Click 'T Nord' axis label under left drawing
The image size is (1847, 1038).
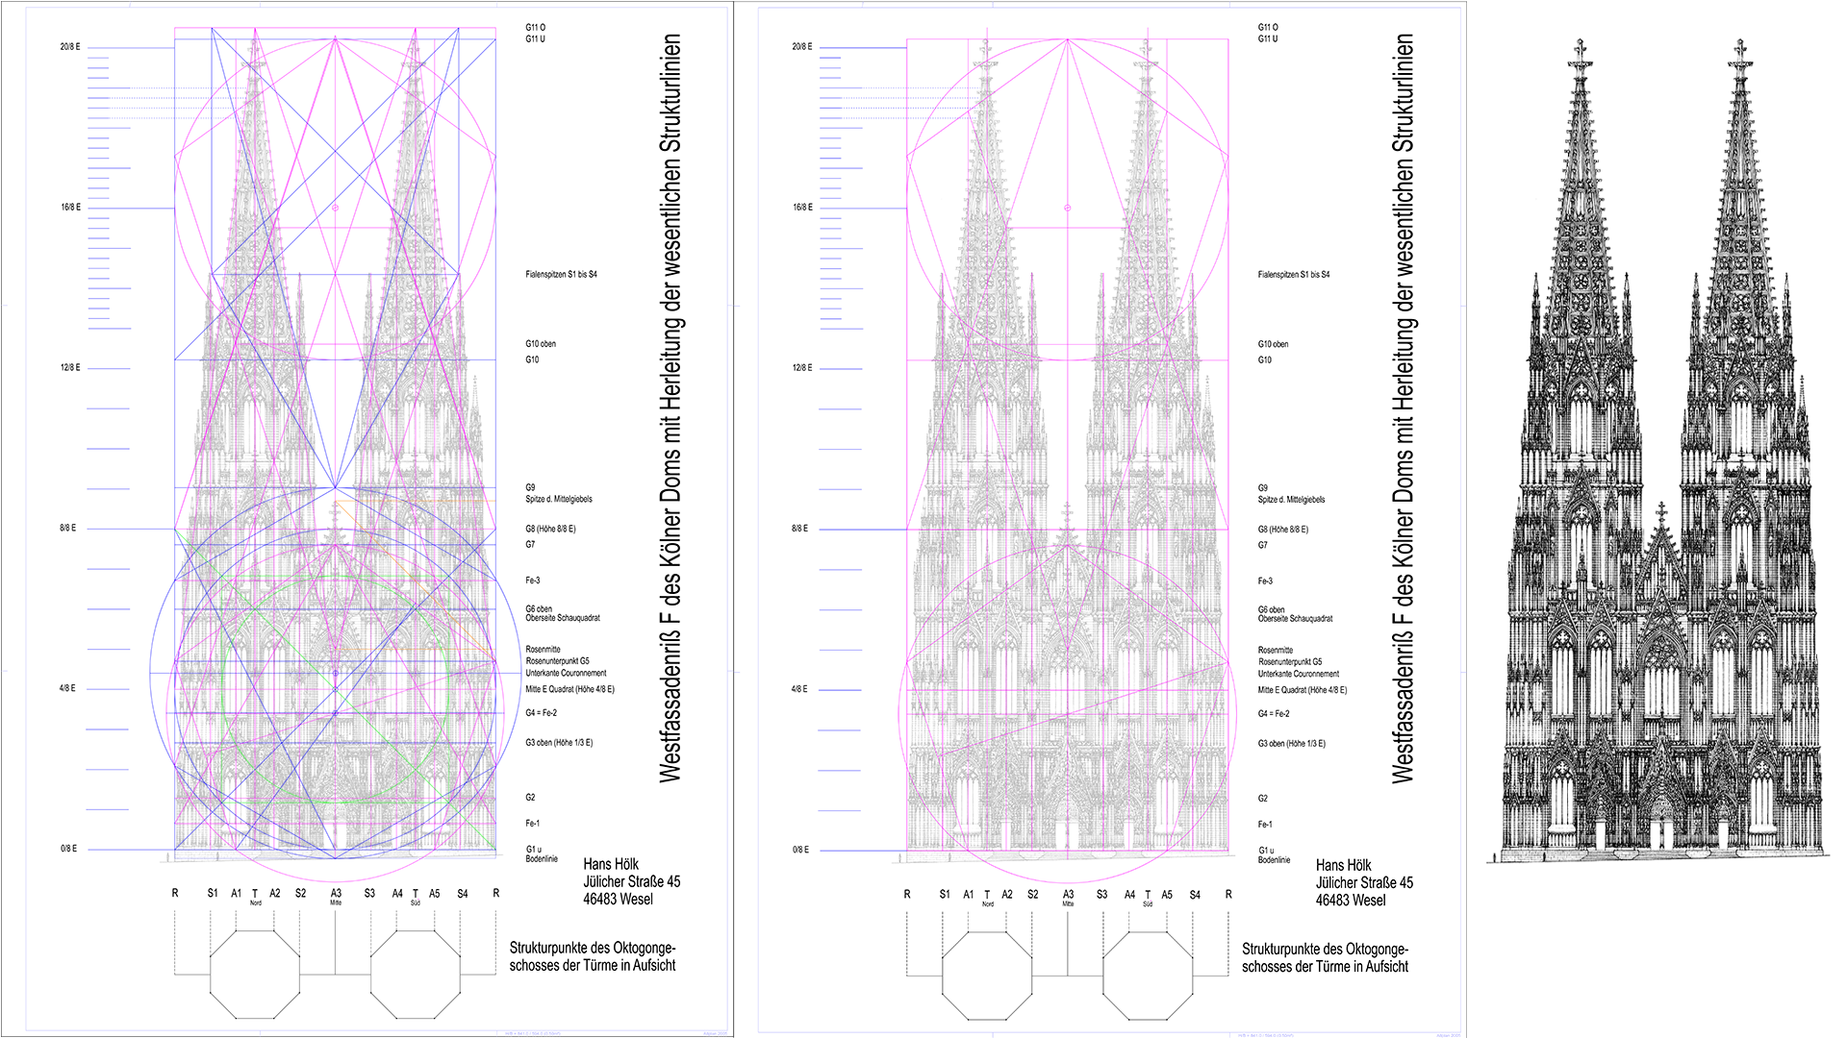(255, 897)
